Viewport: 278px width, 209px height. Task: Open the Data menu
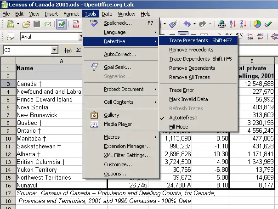point(107,14)
